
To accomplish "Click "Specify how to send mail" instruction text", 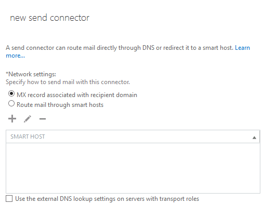I will pos(68,82).
